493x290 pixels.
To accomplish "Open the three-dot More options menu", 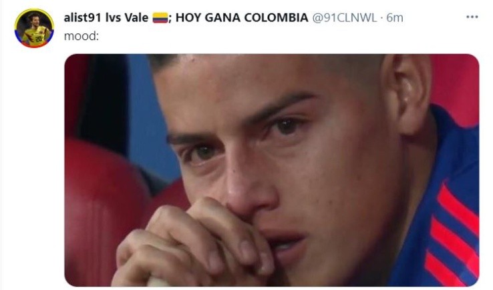I will coord(472,17).
